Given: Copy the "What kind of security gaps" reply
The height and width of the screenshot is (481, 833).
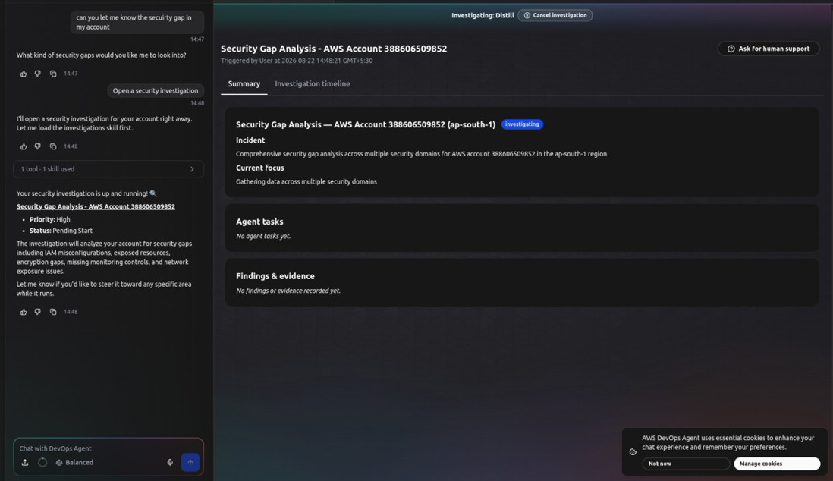Looking at the screenshot, I should [x=53, y=74].
